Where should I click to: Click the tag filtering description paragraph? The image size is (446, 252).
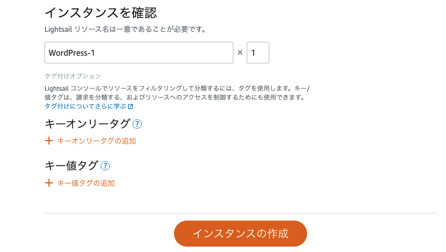[x=177, y=93]
